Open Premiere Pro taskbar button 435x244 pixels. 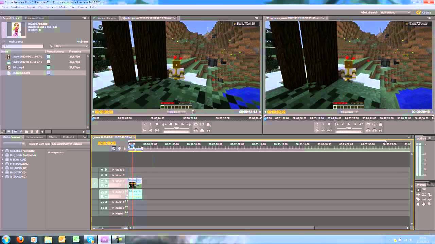pos(104,240)
